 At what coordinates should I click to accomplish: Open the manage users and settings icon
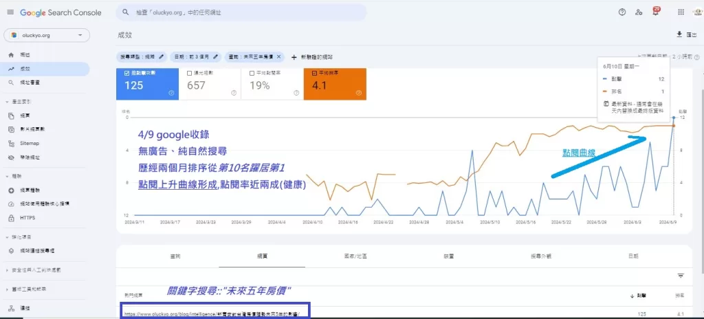point(639,12)
